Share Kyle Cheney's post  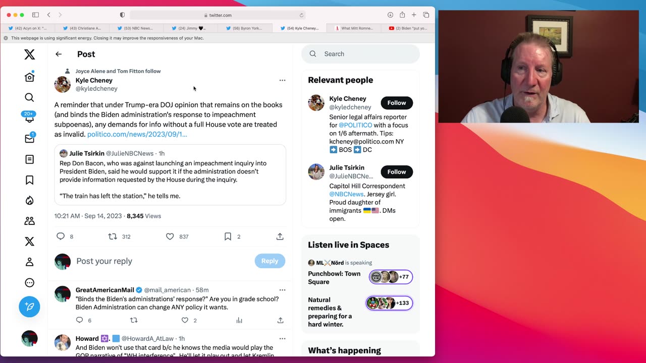(x=280, y=236)
